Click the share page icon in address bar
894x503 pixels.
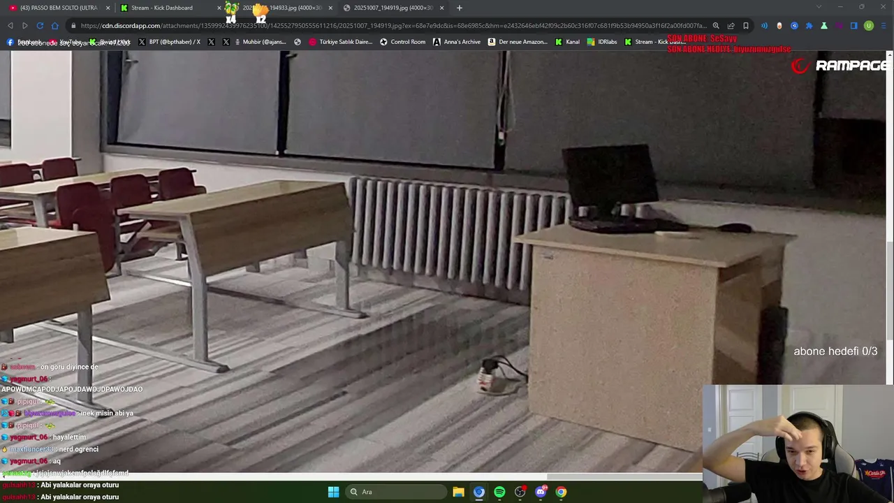[731, 26]
